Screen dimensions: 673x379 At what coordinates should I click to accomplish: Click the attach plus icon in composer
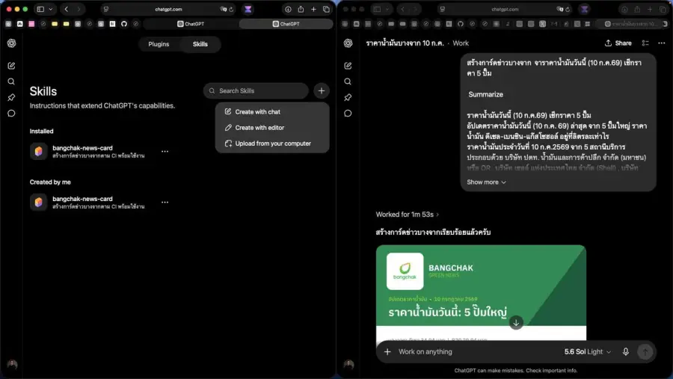coord(387,351)
